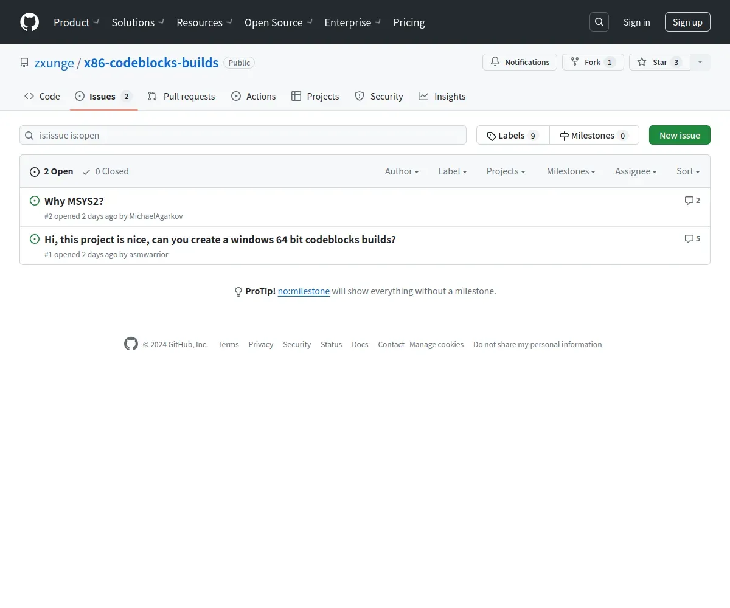Open the Label filter dropdown

(453, 171)
